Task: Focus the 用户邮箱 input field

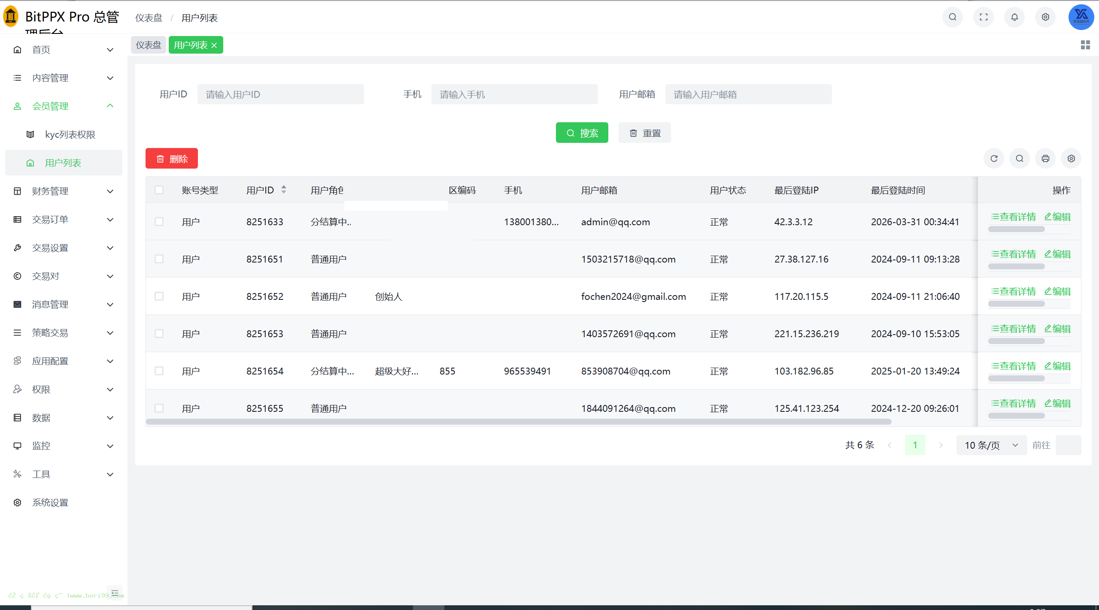Action: [748, 94]
